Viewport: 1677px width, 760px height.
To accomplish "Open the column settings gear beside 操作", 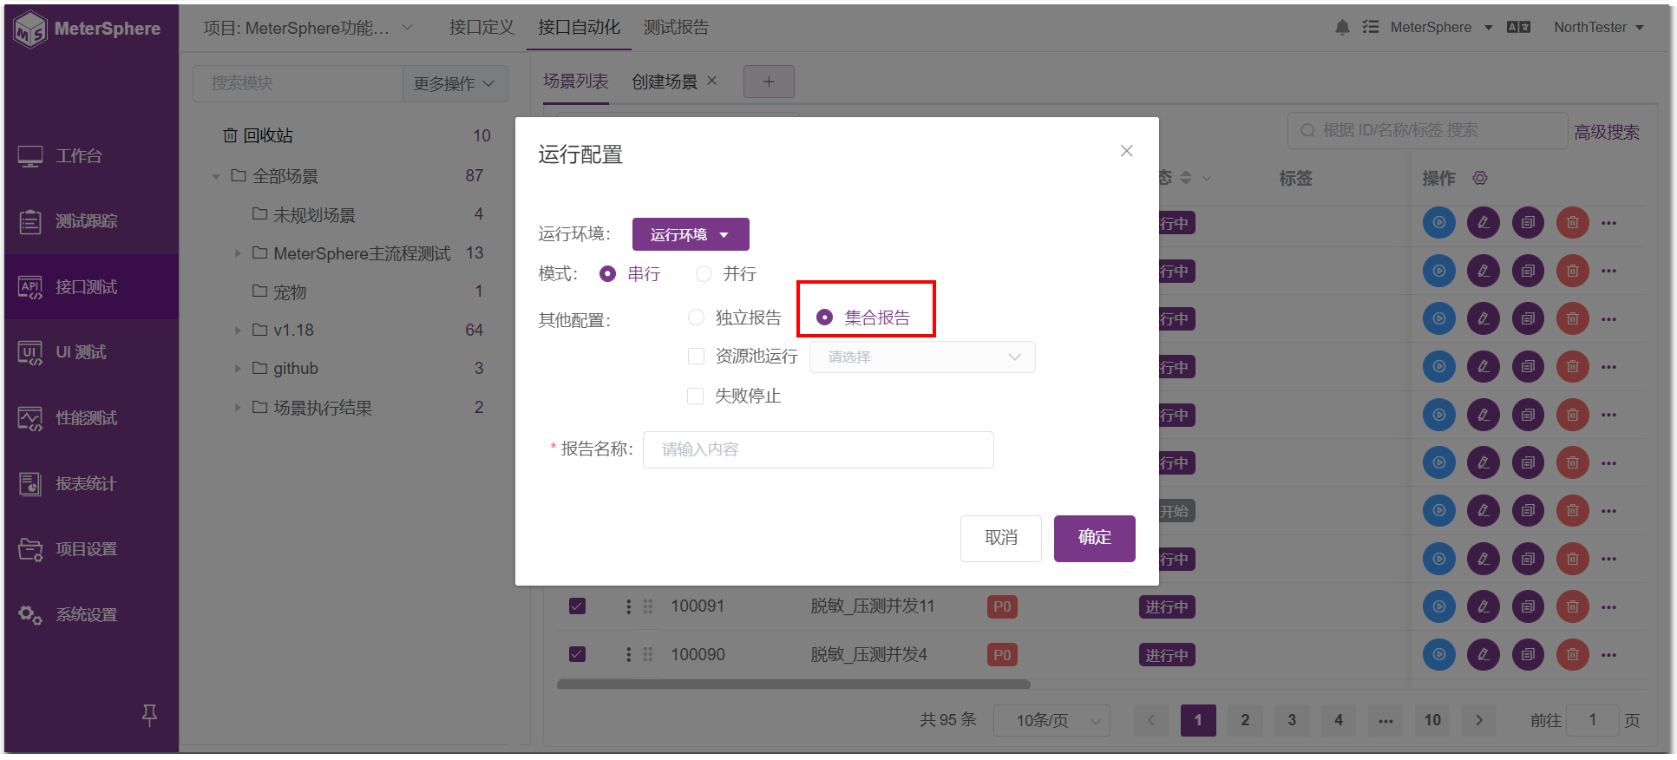I will 1480,178.
